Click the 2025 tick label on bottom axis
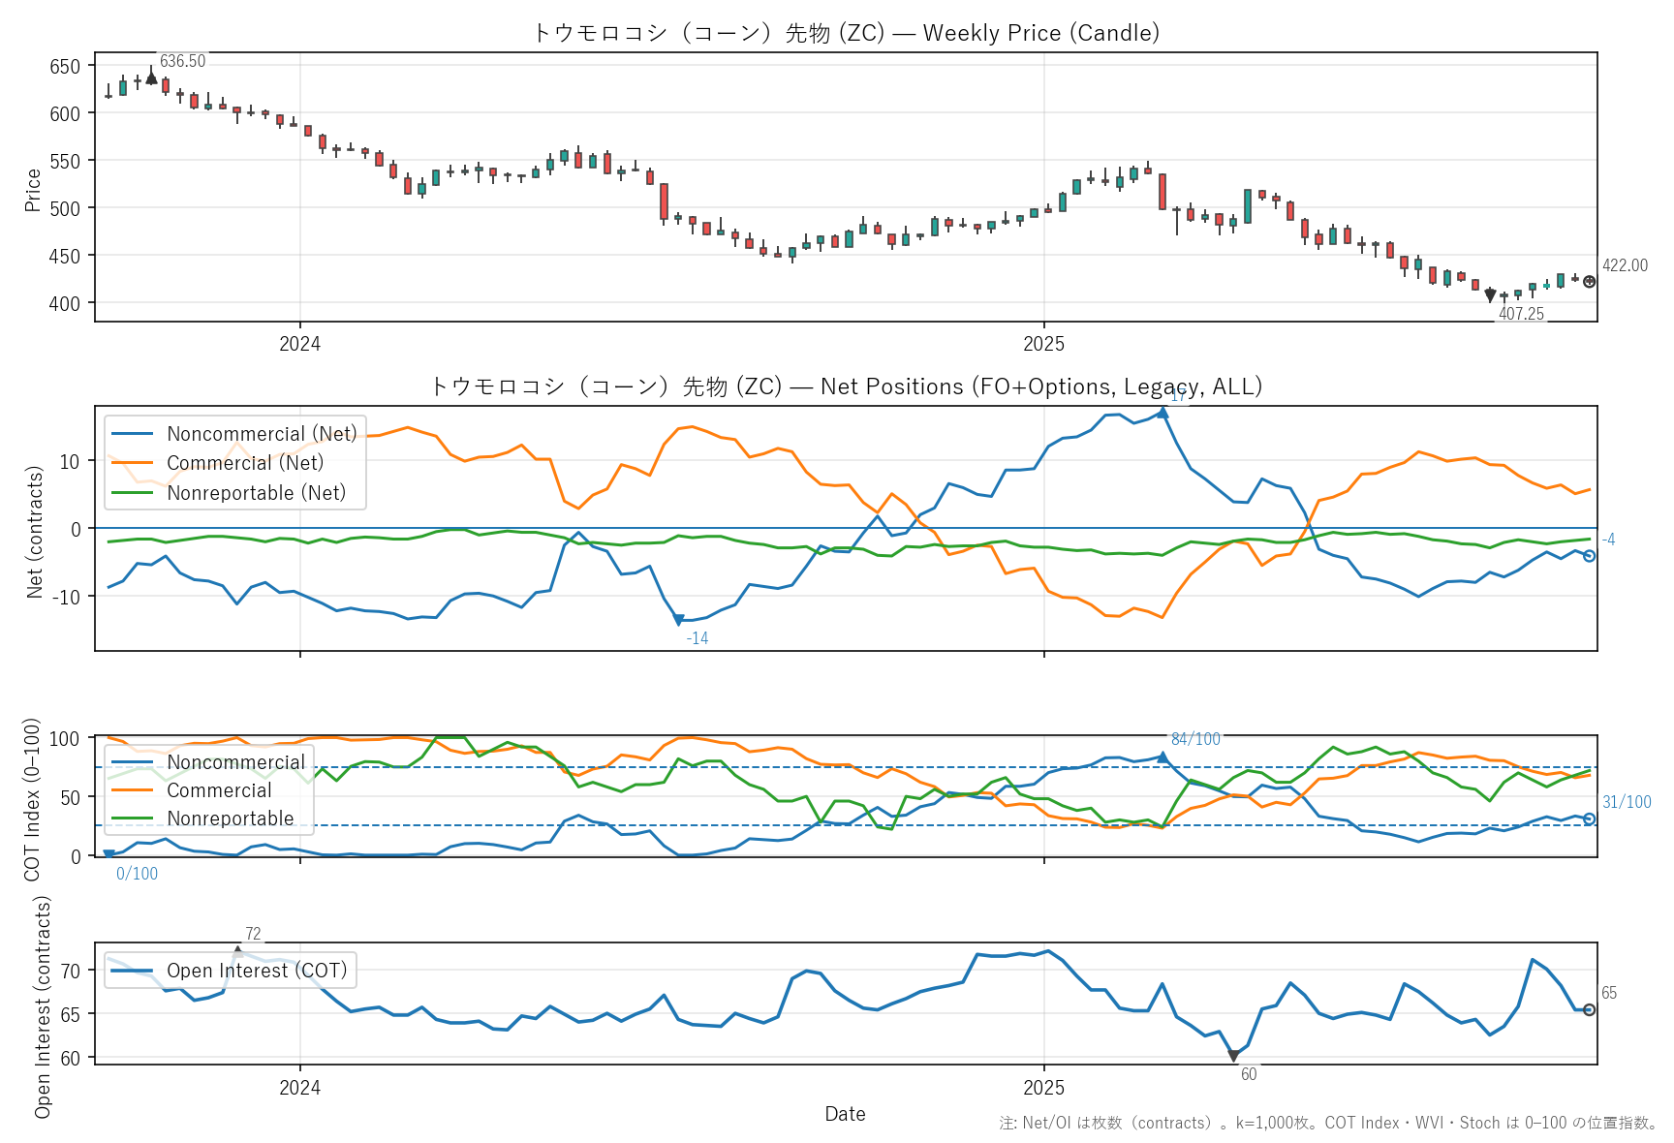 click(x=1043, y=1088)
